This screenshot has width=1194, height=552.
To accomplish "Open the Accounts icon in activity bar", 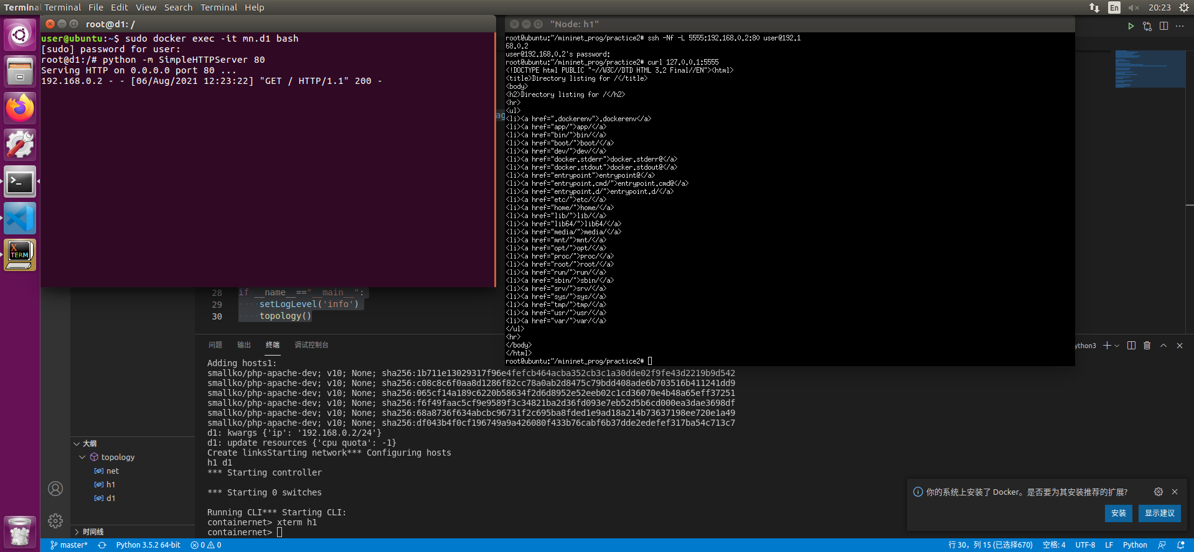I will click(x=55, y=489).
